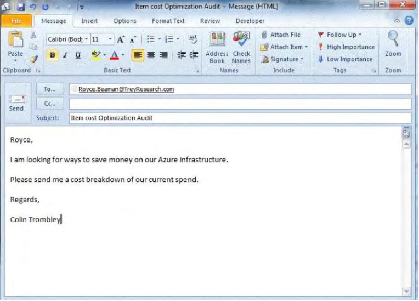The width and height of the screenshot is (419, 301).
Task: Open Tags dialog launcher
Action: click(x=373, y=71)
